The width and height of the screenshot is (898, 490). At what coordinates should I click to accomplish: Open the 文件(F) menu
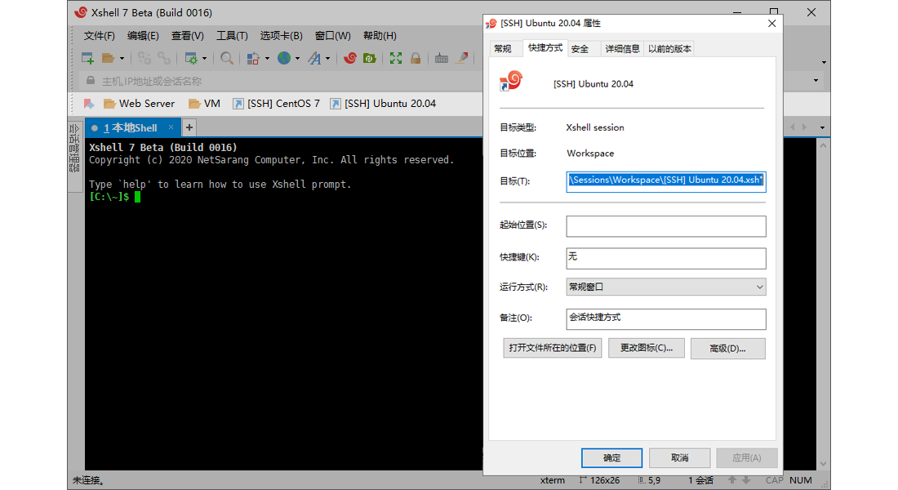point(99,36)
